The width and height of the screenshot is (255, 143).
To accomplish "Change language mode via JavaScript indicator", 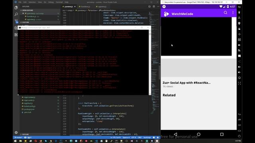I will click(x=147, y=137).
